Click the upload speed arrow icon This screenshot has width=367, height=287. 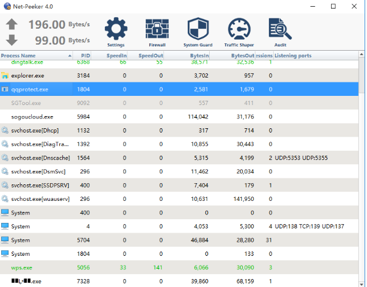pyautogui.click(x=12, y=25)
